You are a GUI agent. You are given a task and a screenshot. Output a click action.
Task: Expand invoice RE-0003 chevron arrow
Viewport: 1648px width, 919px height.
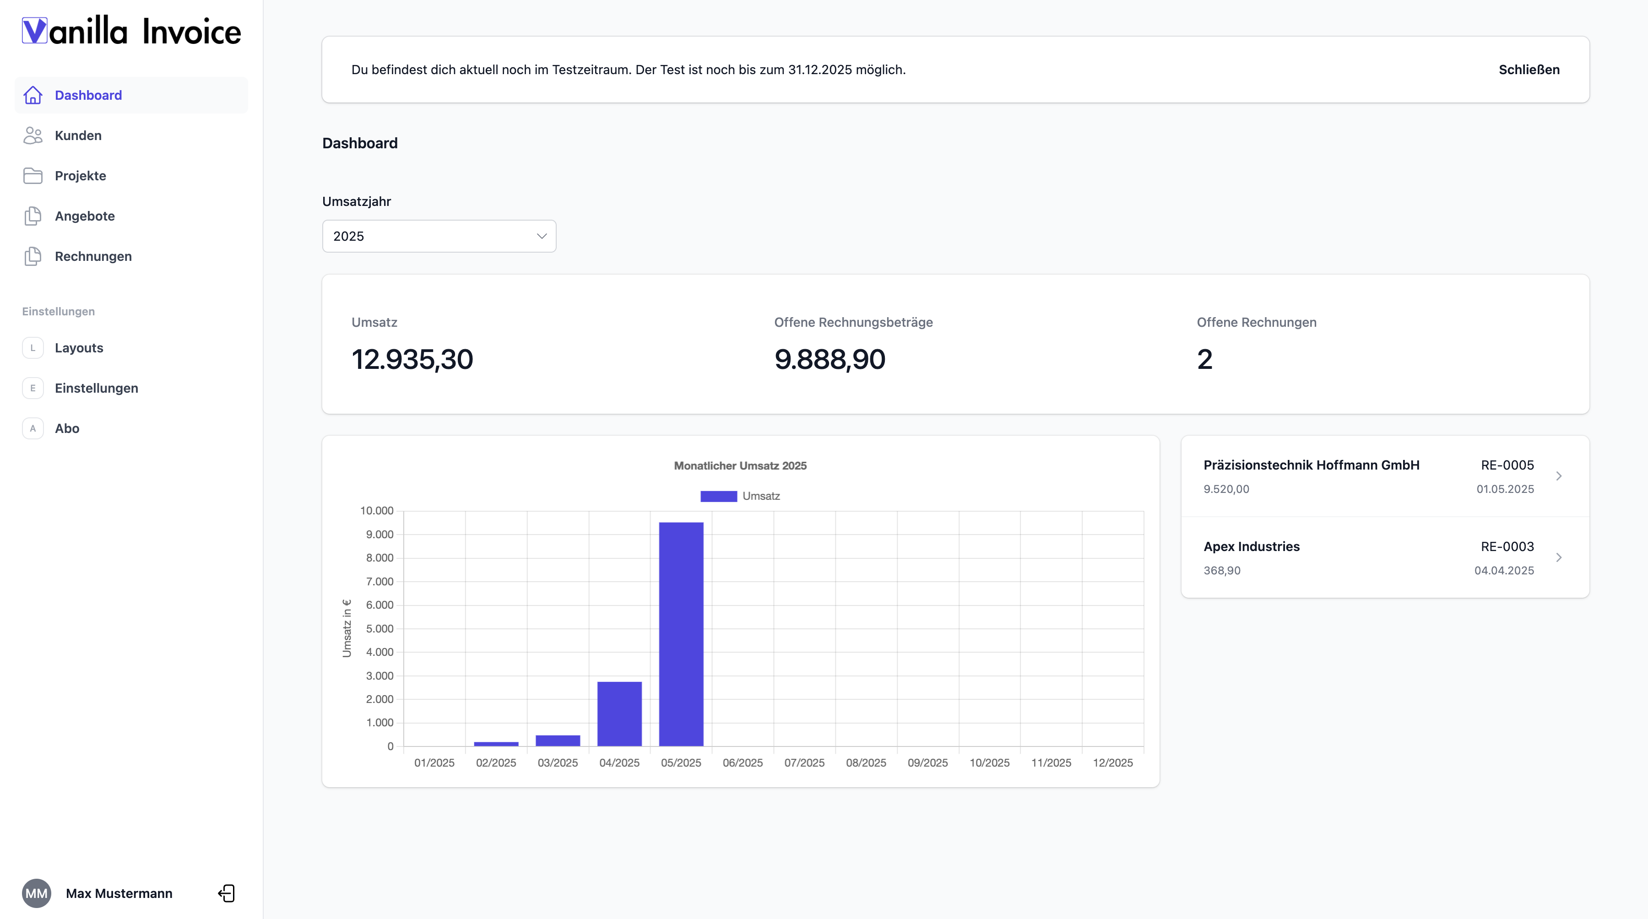tap(1559, 557)
